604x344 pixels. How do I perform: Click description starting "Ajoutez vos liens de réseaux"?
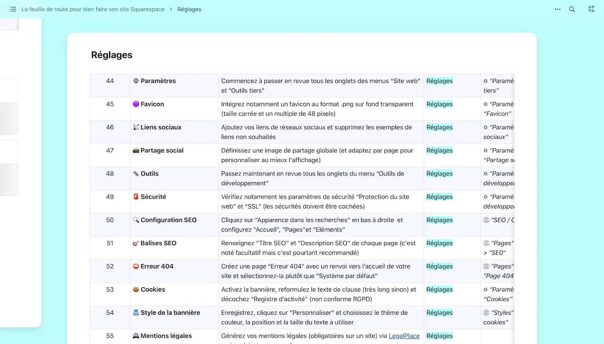(316, 132)
